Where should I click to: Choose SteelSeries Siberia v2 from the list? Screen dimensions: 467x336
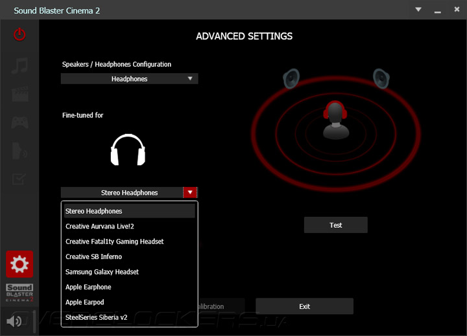[129, 317]
